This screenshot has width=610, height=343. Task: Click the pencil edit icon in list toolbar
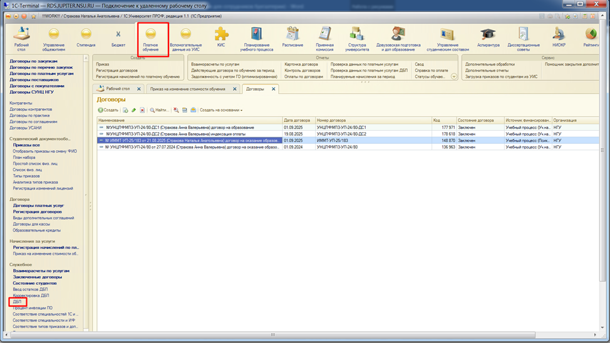coord(133,110)
